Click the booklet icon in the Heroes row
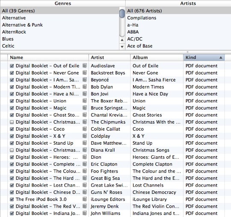The width and height of the screenshot is (231, 217). coord(85,157)
